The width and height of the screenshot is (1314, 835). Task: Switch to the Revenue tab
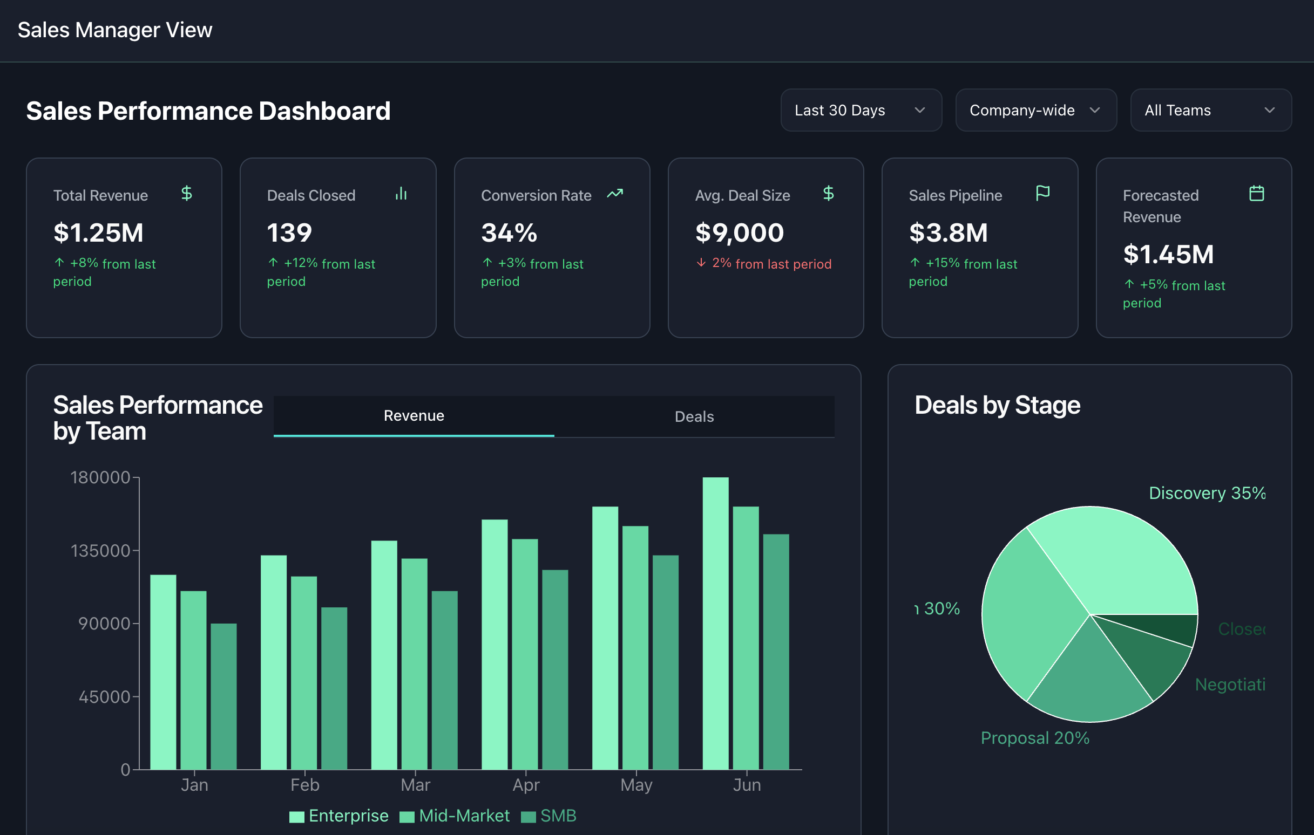[414, 416]
